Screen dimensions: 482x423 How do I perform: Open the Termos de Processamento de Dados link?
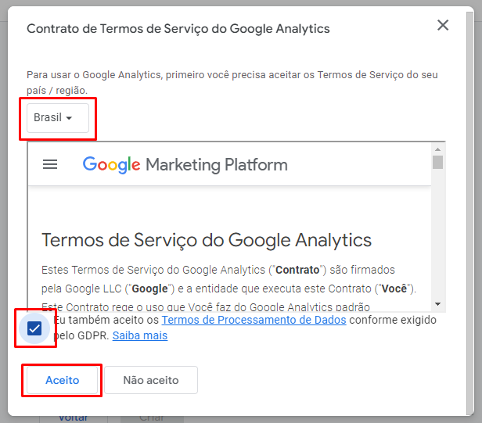pos(254,321)
